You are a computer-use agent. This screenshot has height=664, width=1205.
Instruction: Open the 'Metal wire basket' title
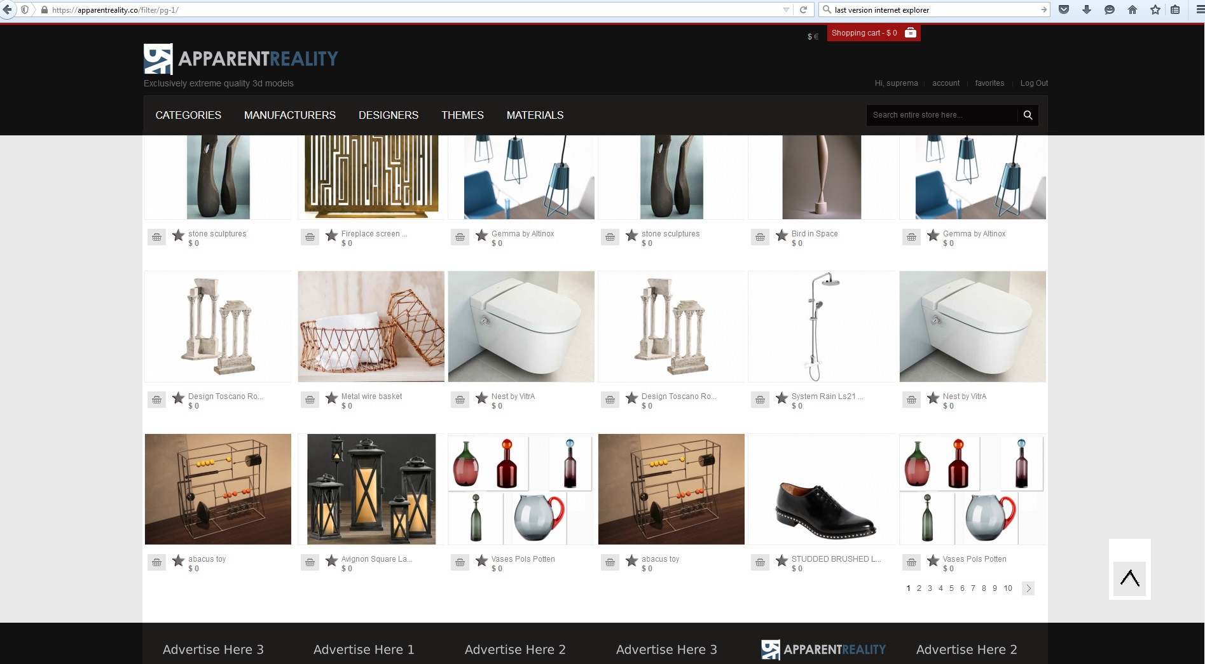(371, 396)
